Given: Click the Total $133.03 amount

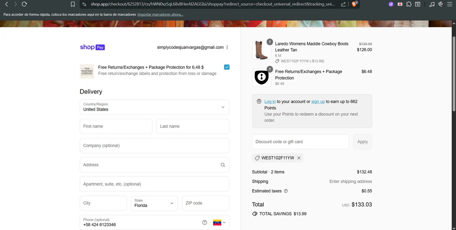Looking at the screenshot, I should tap(362, 204).
